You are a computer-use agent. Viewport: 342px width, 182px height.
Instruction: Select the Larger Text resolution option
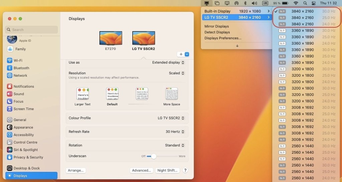pos(82,94)
